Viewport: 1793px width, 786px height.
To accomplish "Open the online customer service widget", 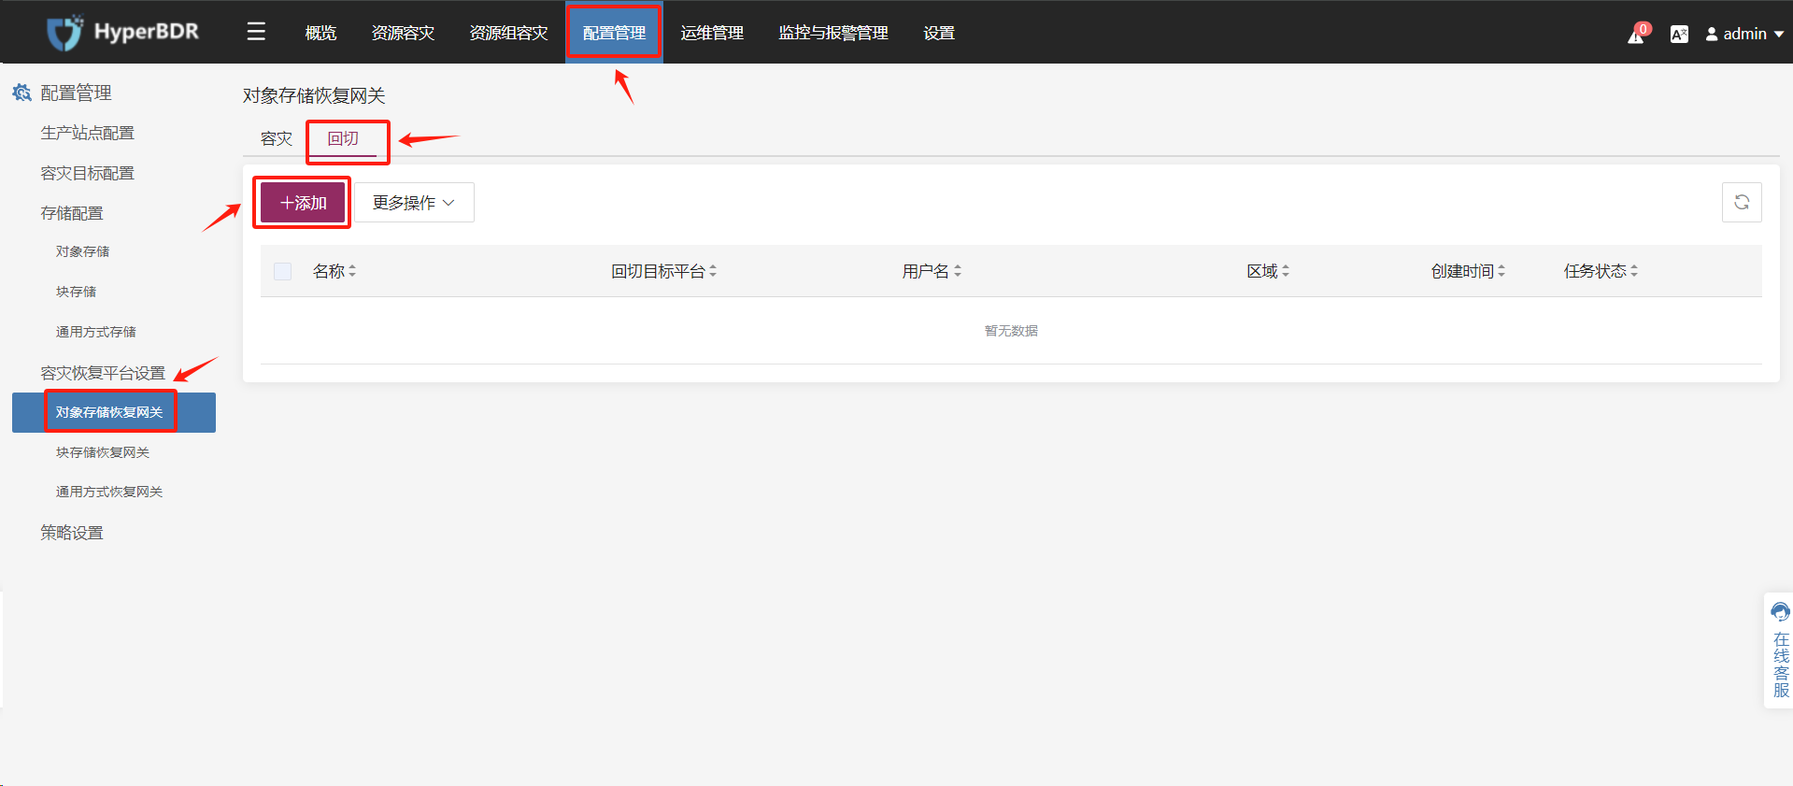I will (x=1780, y=650).
